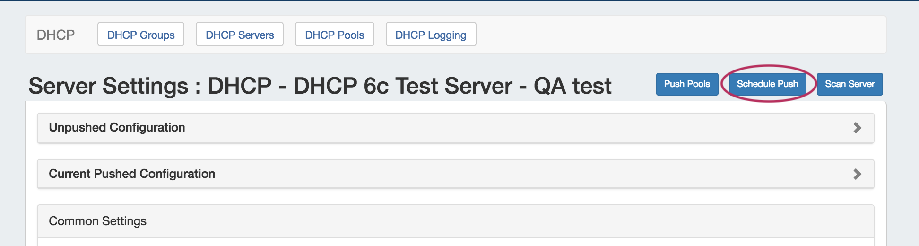The image size is (919, 246).
Task: Switch to the DHCP Servers tab
Action: [x=240, y=35]
